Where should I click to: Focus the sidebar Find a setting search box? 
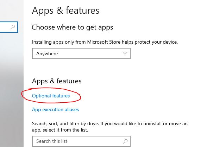9,27
